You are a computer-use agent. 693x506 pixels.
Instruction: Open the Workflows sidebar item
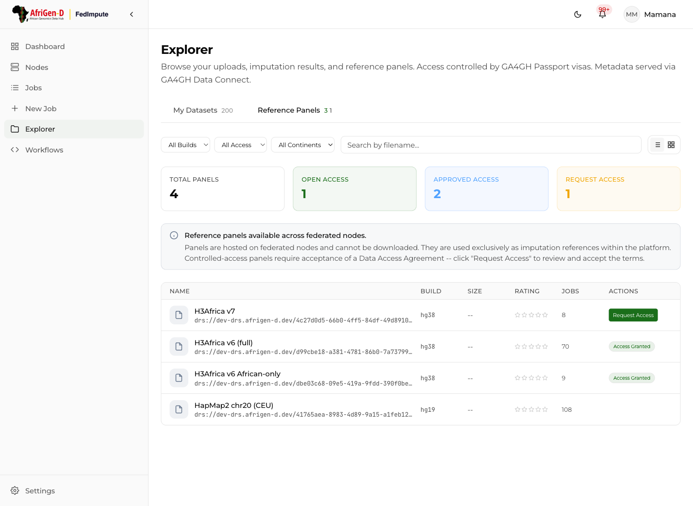point(74,150)
